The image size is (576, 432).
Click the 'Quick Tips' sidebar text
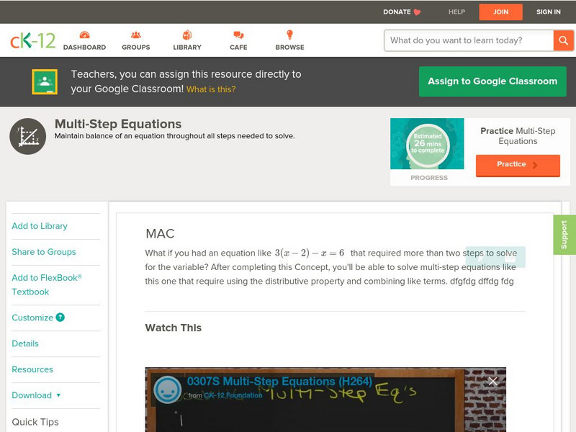pos(35,422)
